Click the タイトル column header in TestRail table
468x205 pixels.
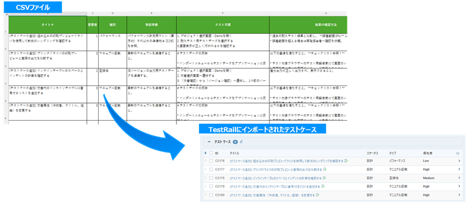click(235, 152)
